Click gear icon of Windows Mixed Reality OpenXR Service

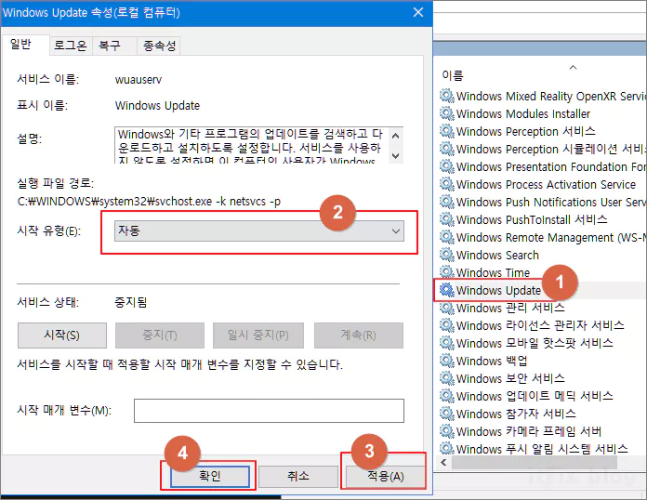point(447,96)
